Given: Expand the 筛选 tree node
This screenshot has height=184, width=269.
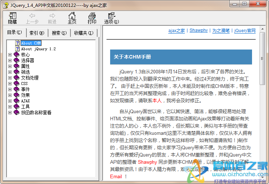Looking at the screenshot, I should (10, 72).
